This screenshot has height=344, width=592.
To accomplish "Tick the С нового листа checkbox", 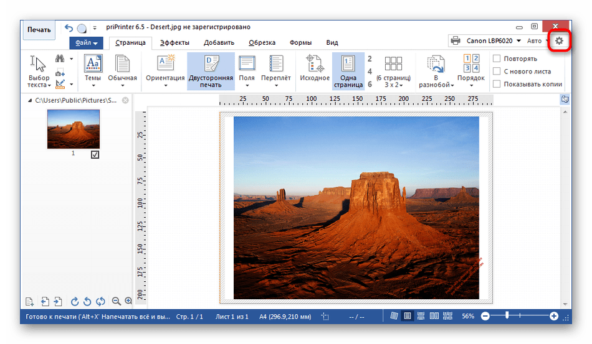I will coord(497,72).
